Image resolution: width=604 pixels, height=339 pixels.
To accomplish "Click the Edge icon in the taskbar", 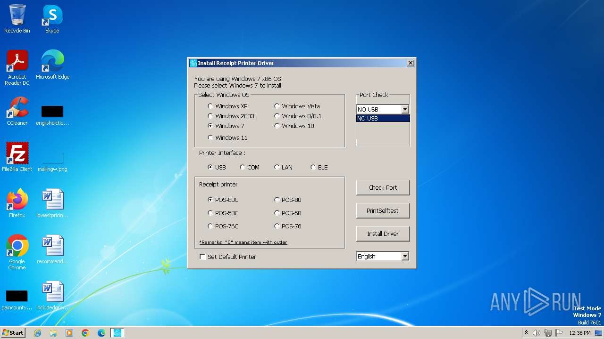I will tap(101, 333).
